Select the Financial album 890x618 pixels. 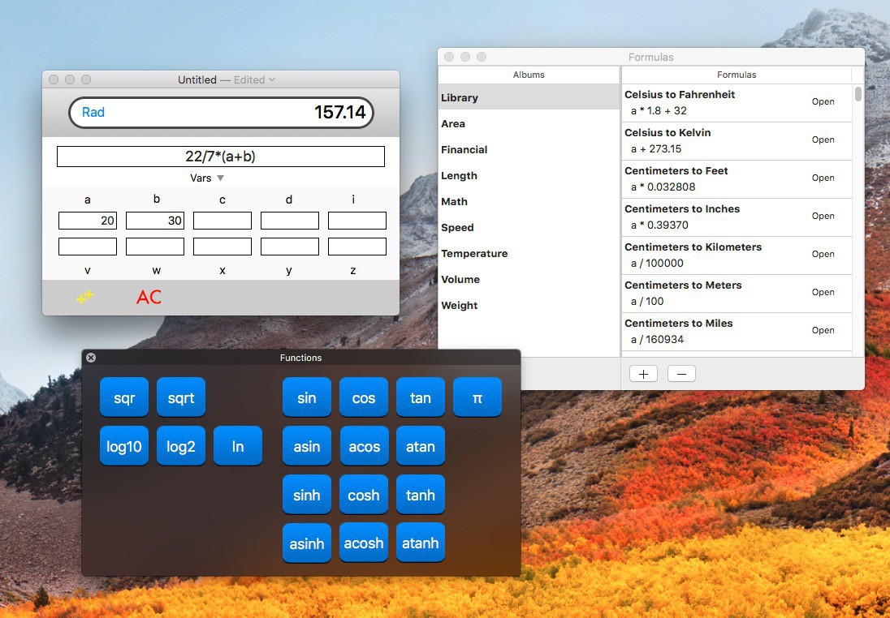coord(464,149)
